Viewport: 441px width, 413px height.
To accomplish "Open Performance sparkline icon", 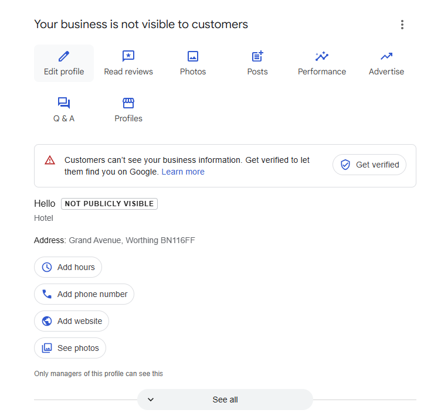I will [322, 56].
